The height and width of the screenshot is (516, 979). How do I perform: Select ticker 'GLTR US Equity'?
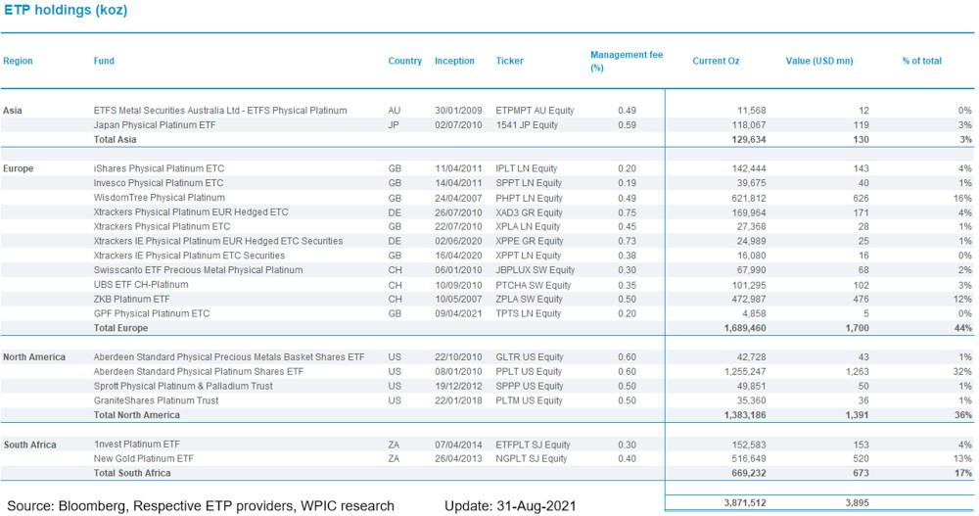tap(530, 357)
